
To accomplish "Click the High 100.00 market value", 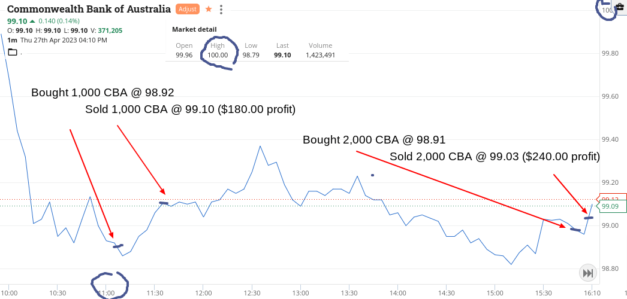I will click(218, 55).
